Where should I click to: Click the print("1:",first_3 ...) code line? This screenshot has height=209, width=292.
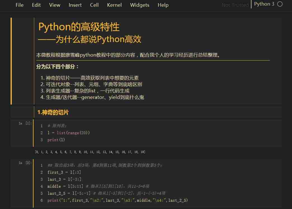point(118,200)
